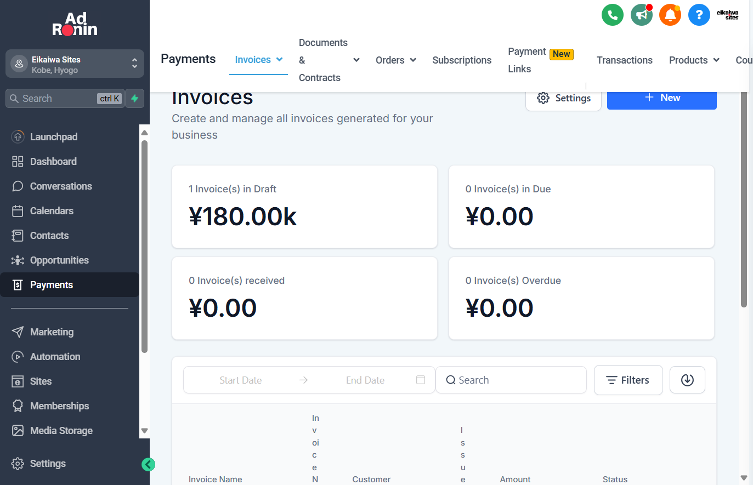Click the blue help question mark icon
753x485 pixels.
click(x=699, y=15)
